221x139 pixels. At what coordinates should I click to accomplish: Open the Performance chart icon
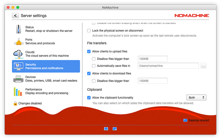click(18, 91)
